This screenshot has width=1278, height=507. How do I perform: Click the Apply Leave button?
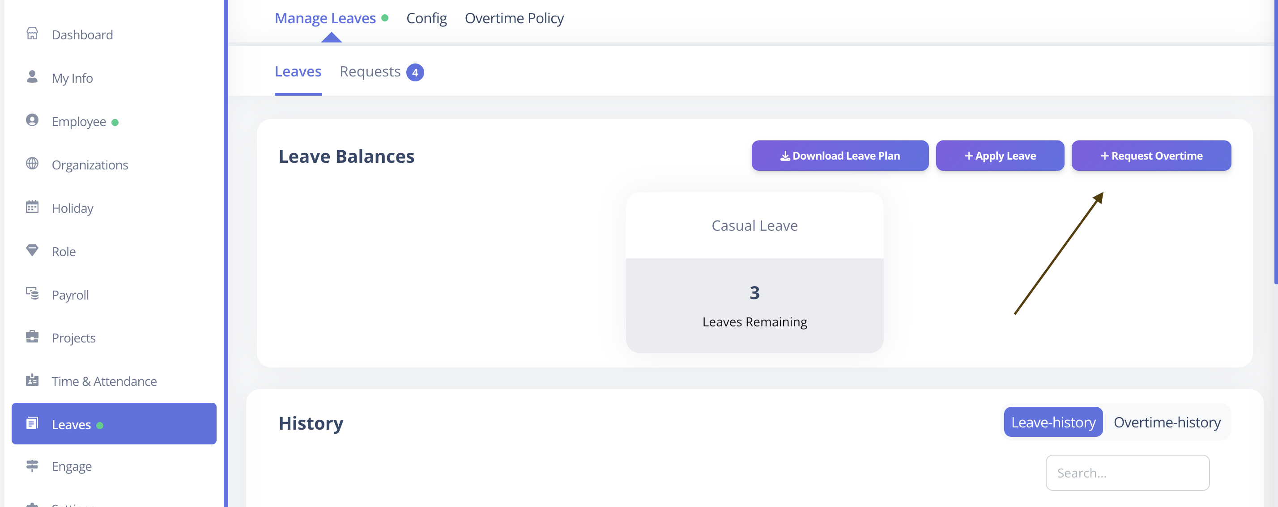click(x=1000, y=156)
